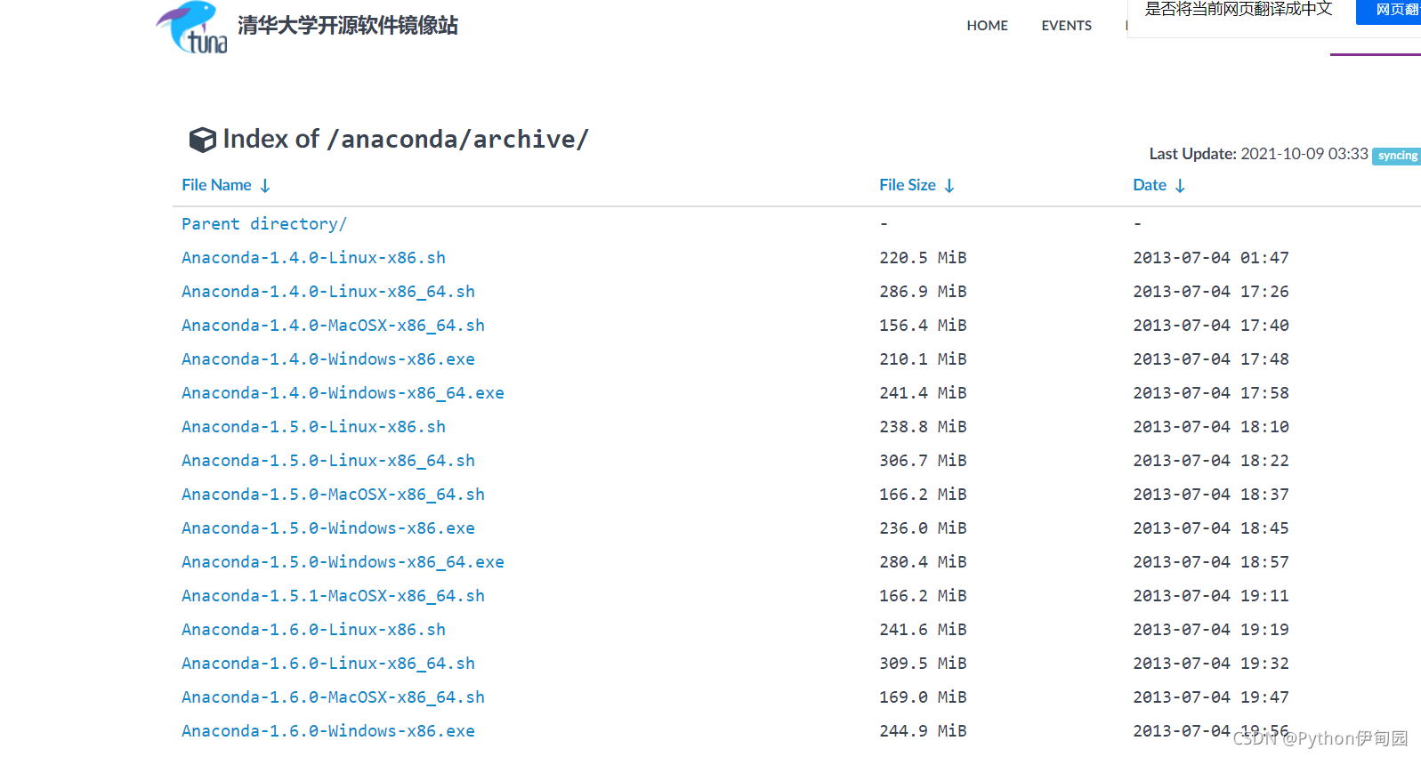Download Anaconda-1.5.1-MacOSX-x86_64.sh
This screenshot has height=757, width=1421.
point(333,596)
